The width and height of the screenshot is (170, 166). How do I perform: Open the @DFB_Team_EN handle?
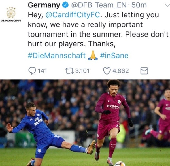[x=99, y=5]
